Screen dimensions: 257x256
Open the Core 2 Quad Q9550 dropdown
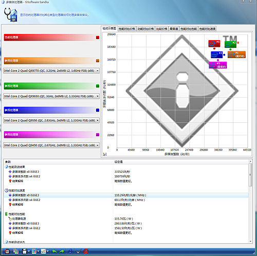coord(51,120)
